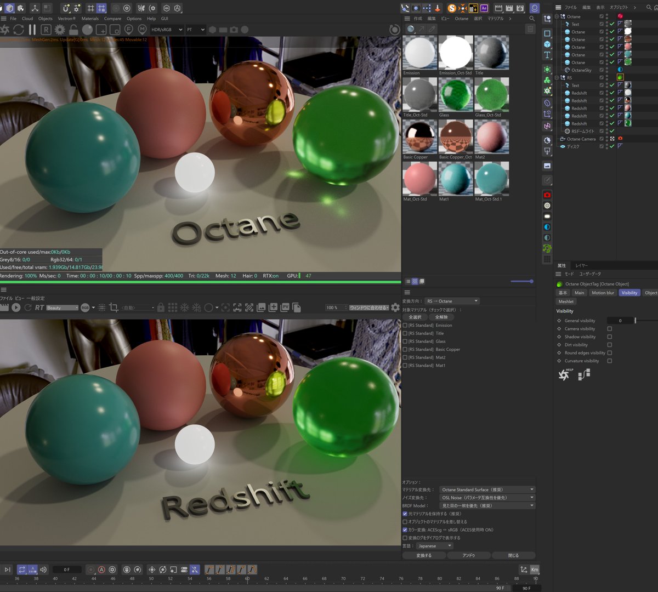Open the Vectron menu in Live Viewer

point(66,19)
